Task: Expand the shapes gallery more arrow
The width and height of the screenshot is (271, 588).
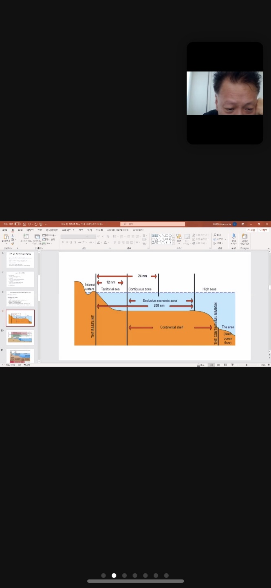Action: coord(174,243)
